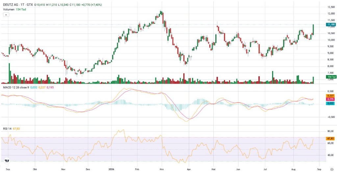Click the Mrz label on time axis
Viewport: 337px width, 173px height.
[161, 169]
